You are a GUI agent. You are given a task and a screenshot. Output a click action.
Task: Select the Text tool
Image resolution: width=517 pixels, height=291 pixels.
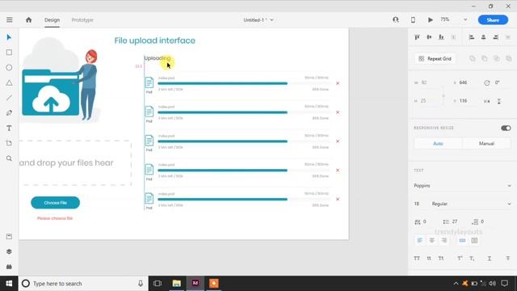(9, 128)
